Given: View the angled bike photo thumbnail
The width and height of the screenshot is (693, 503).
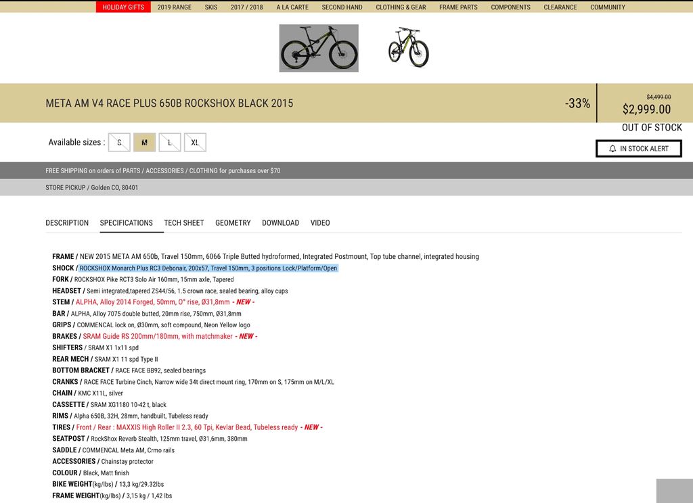Looking at the screenshot, I should click(408, 47).
